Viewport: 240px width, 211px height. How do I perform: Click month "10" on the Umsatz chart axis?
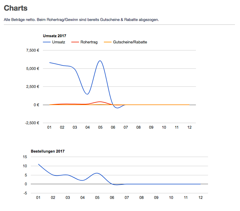tap(164, 127)
